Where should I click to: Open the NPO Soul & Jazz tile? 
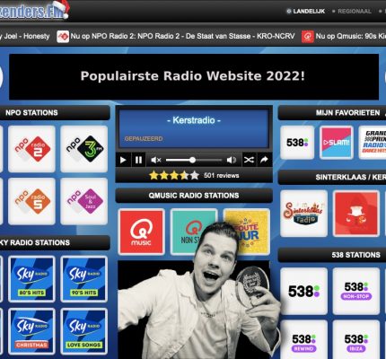tap(84, 201)
